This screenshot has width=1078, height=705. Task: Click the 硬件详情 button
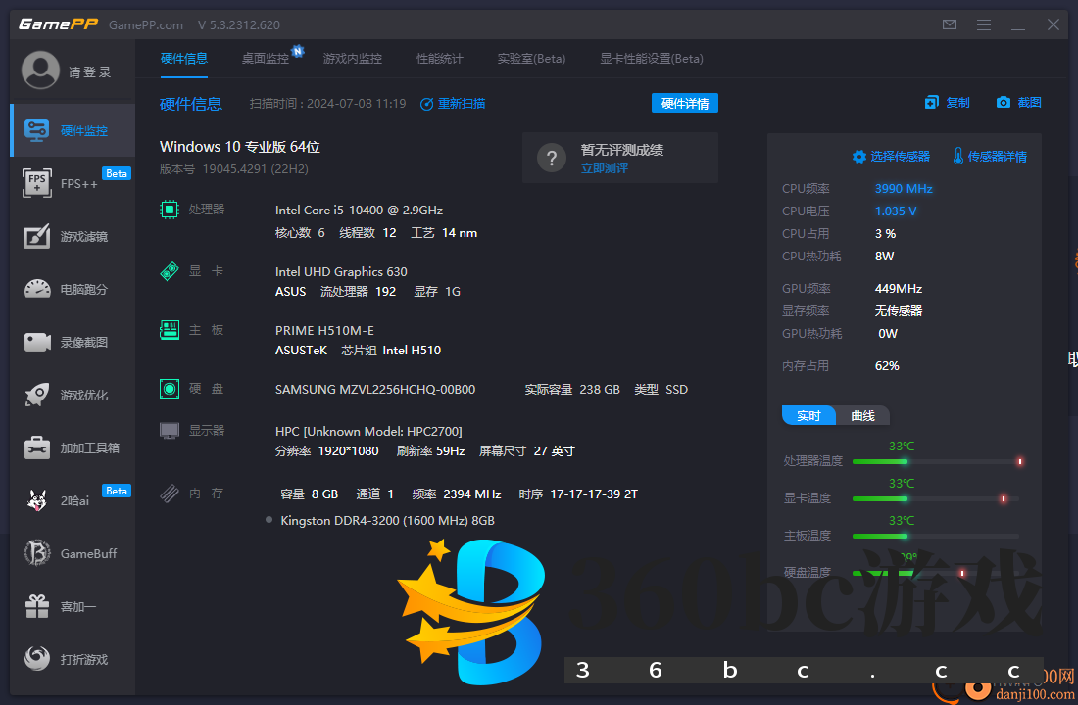point(684,103)
